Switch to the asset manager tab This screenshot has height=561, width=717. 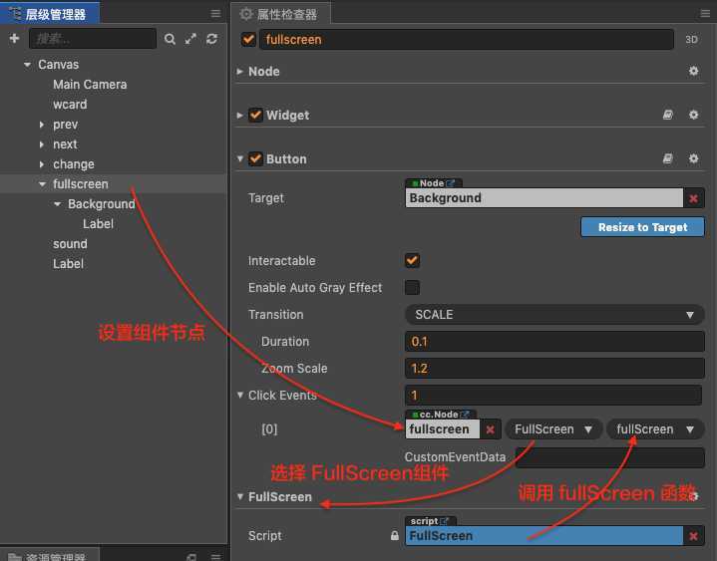point(50,555)
